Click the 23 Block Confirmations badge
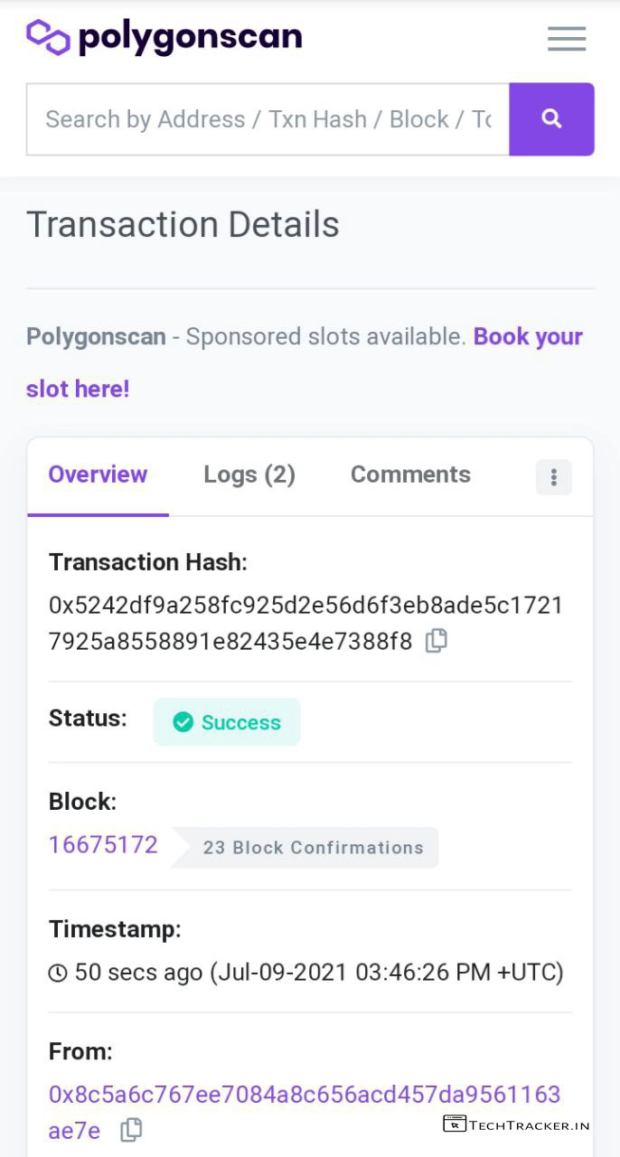This screenshot has height=1157, width=620. pos(313,848)
